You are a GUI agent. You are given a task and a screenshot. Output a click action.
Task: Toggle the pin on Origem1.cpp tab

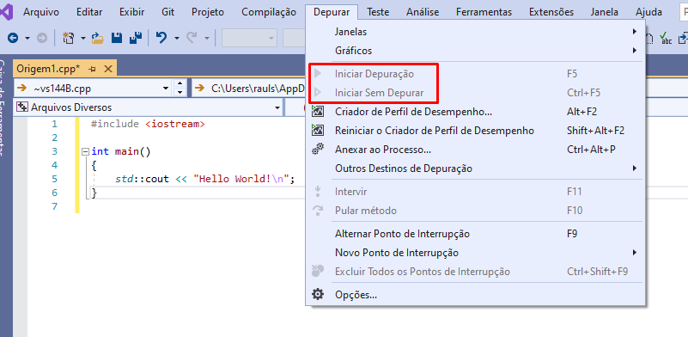pos(92,69)
